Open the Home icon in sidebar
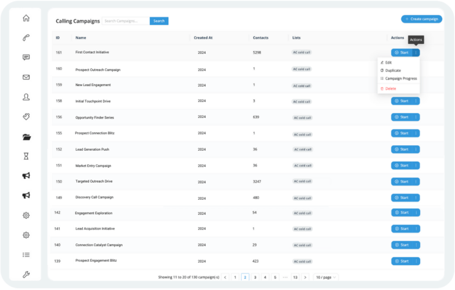The width and height of the screenshot is (455, 290). (26, 18)
